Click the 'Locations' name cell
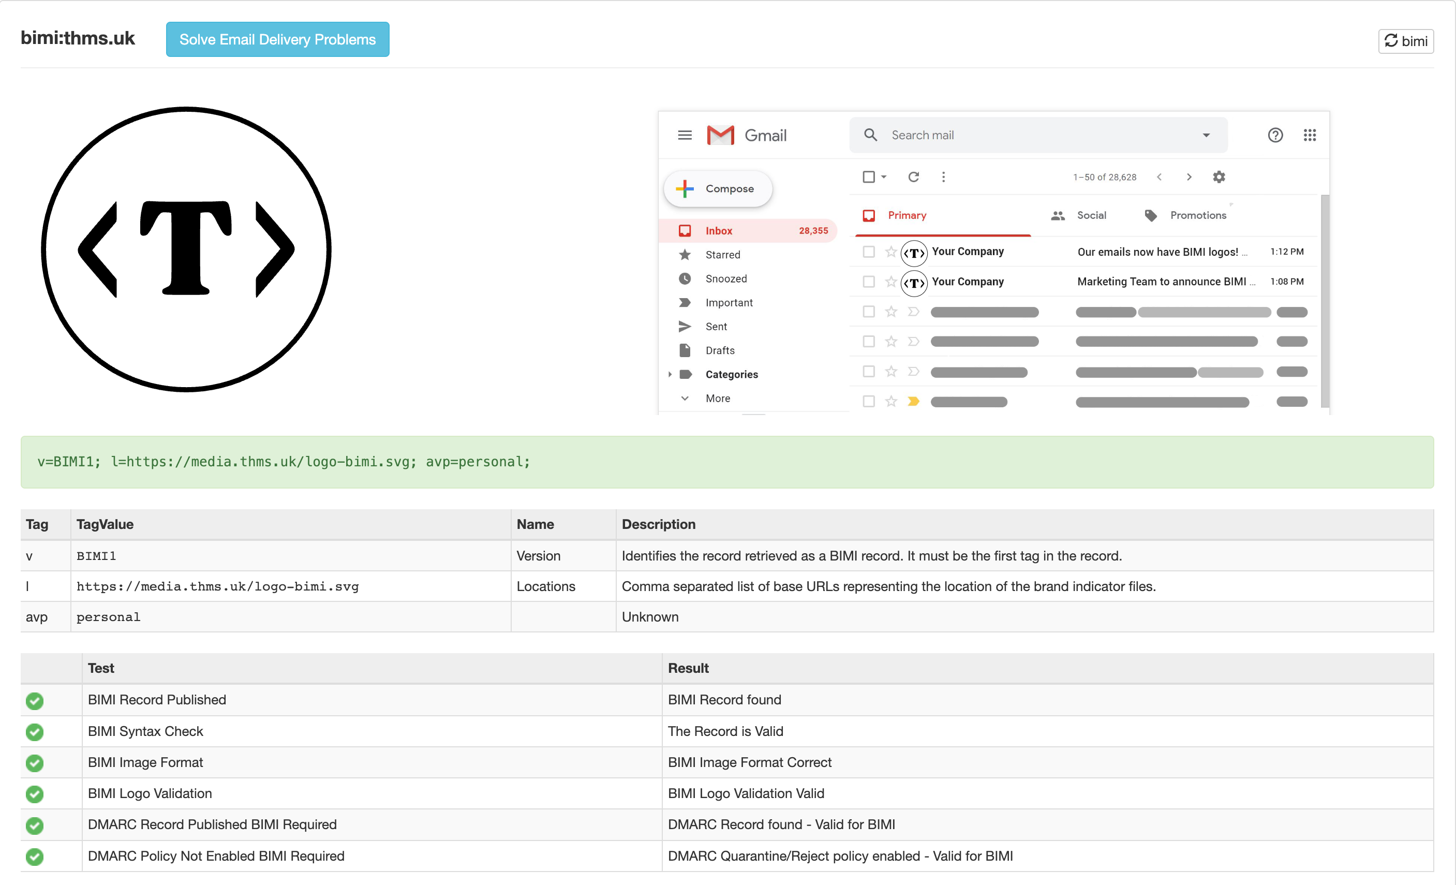Image resolution: width=1456 pixels, height=885 pixels. point(563,586)
